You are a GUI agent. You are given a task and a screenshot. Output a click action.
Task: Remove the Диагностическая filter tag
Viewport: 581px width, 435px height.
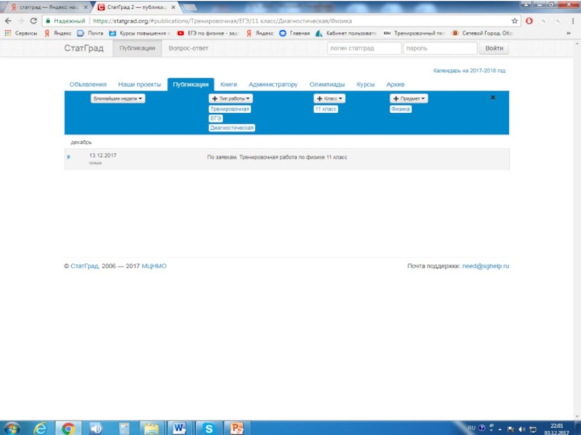tap(232, 128)
